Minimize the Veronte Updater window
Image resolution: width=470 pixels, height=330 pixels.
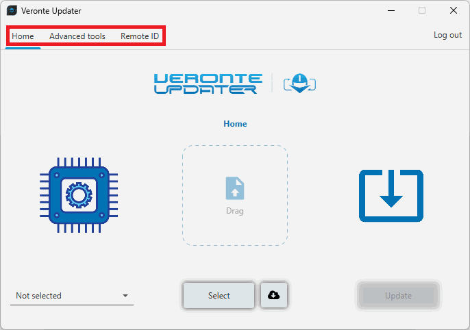pyautogui.click(x=391, y=10)
